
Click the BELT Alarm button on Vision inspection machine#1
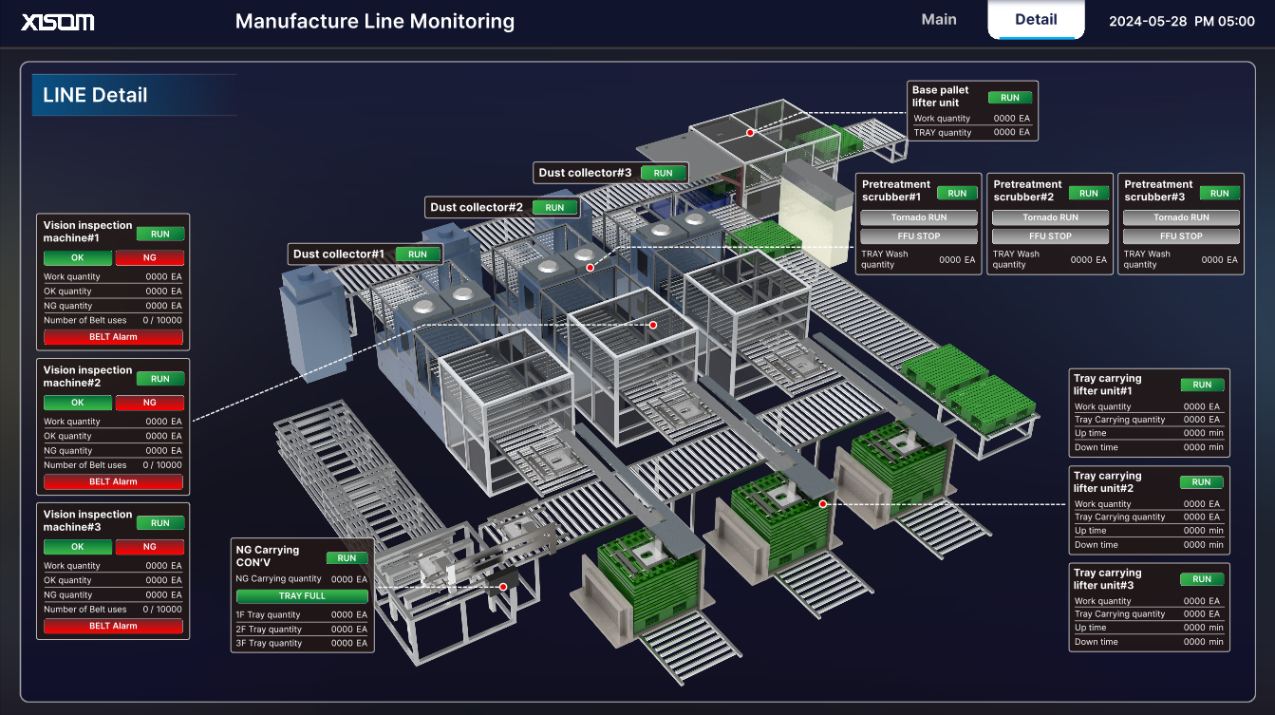[x=113, y=336]
